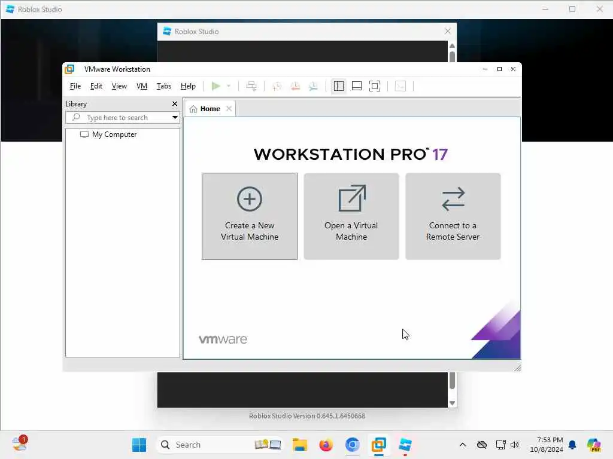Click the Roblox Studio taskbar icon
The width and height of the screenshot is (613, 459).
[x=405, y=445]
